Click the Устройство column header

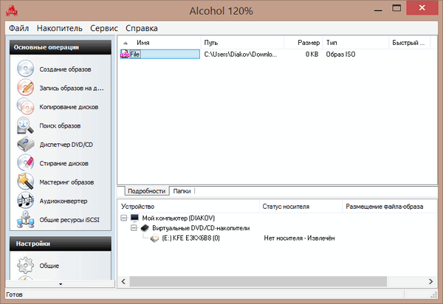[x=188, y=207]
